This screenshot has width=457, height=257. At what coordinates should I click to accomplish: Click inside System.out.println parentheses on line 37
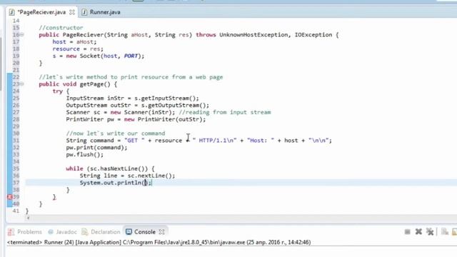click(x=145, y=183)
